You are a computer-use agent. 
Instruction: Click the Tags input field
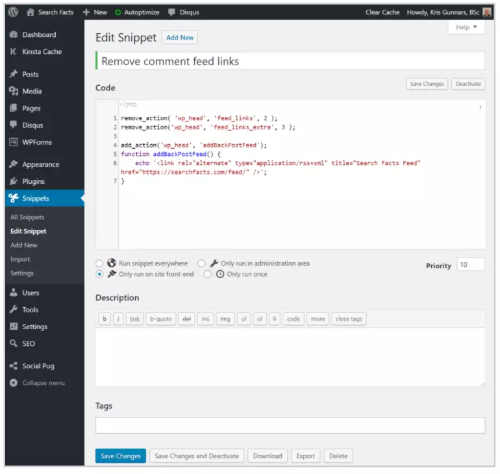(290, 425)
